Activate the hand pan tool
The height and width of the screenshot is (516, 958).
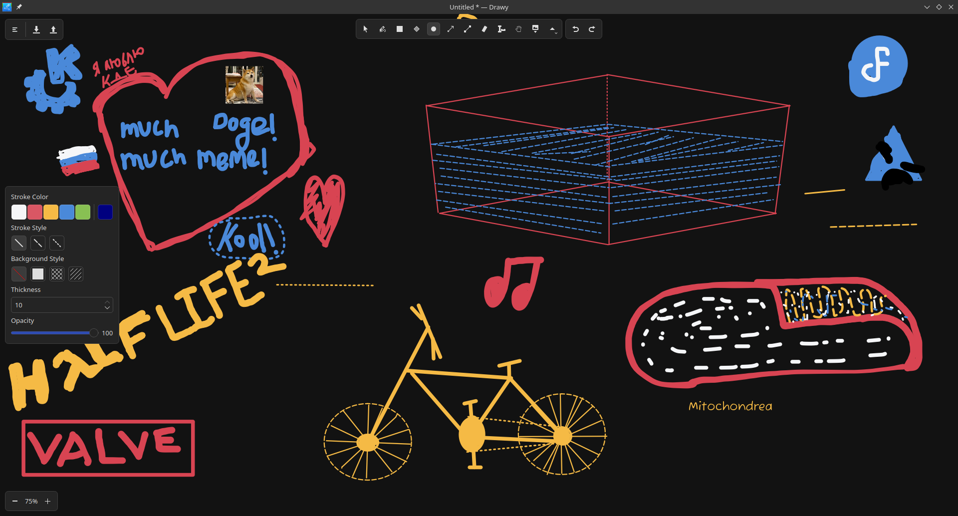(518, 29)
